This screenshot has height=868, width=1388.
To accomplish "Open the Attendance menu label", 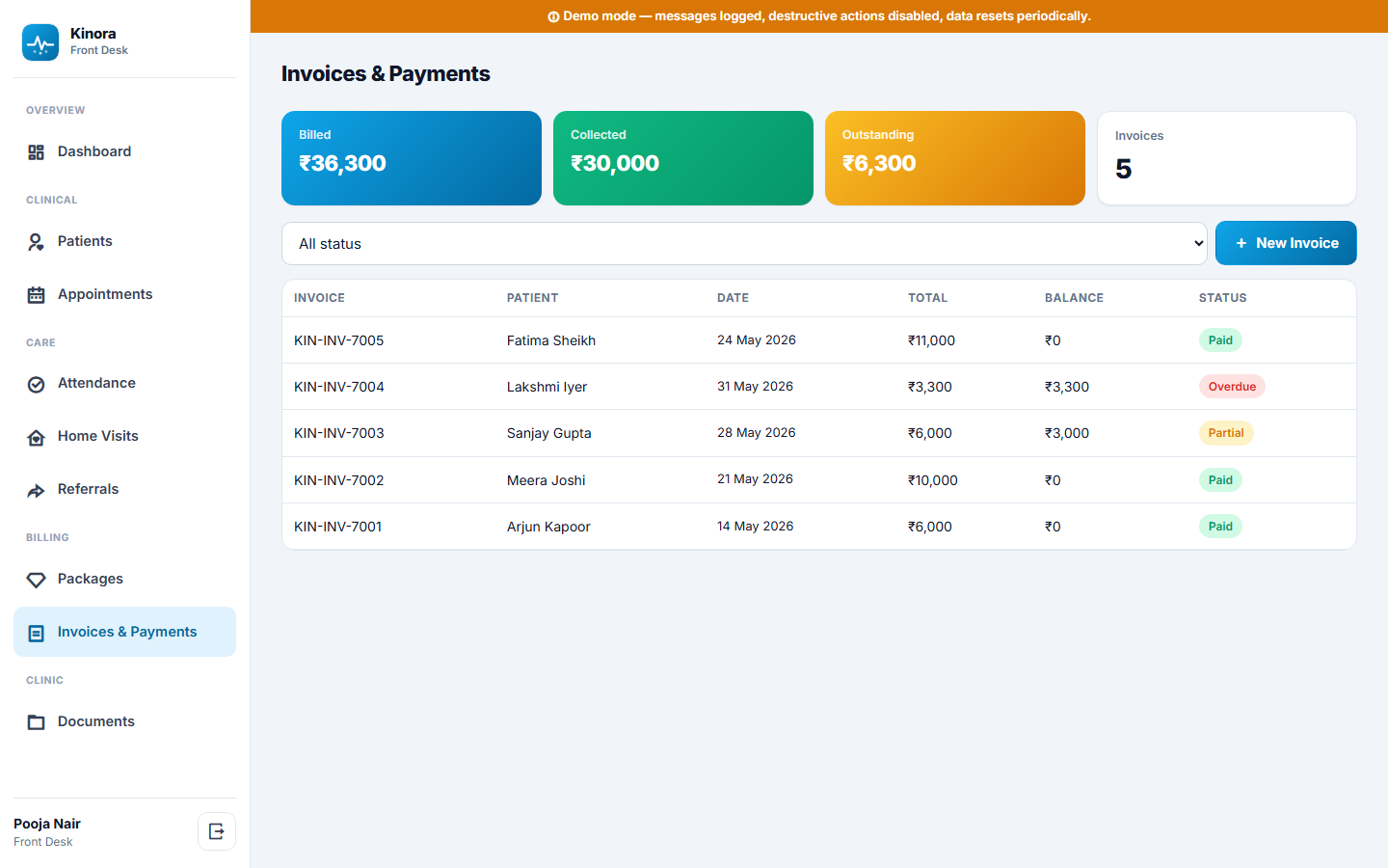I will coord(96,383).
